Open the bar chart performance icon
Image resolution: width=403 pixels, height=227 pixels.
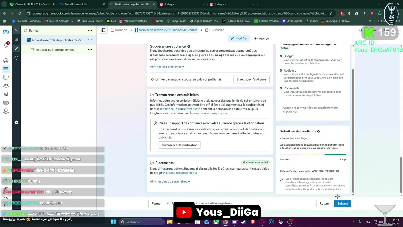pos(16,39)
